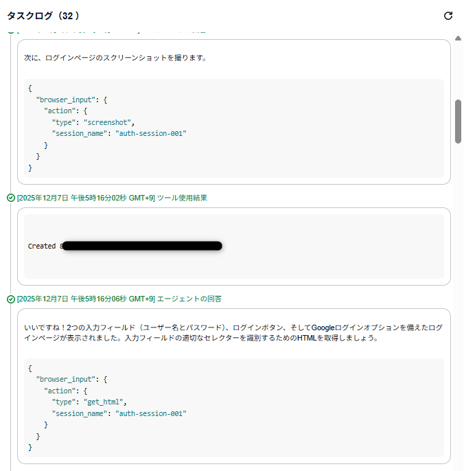Click "auth-session-001" in the get_html code block

(x=150, y=413)
